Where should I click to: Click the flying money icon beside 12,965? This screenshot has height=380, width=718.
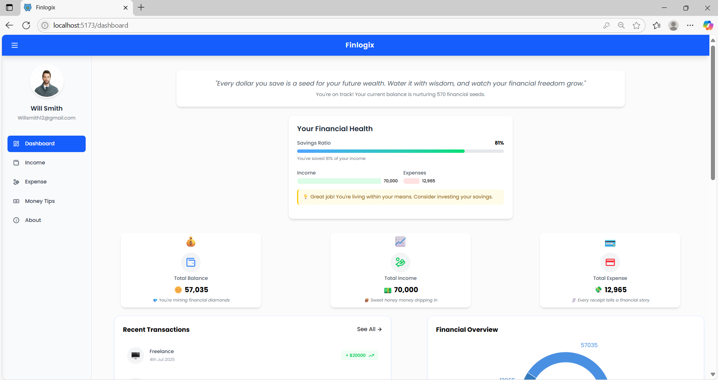pyautogui.click(x=598, y=290)
